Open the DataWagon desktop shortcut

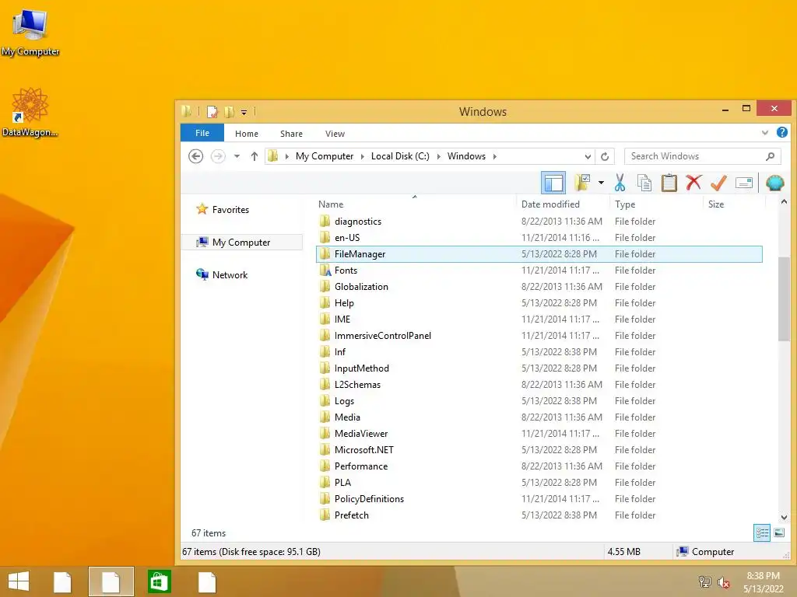point(30,112)
